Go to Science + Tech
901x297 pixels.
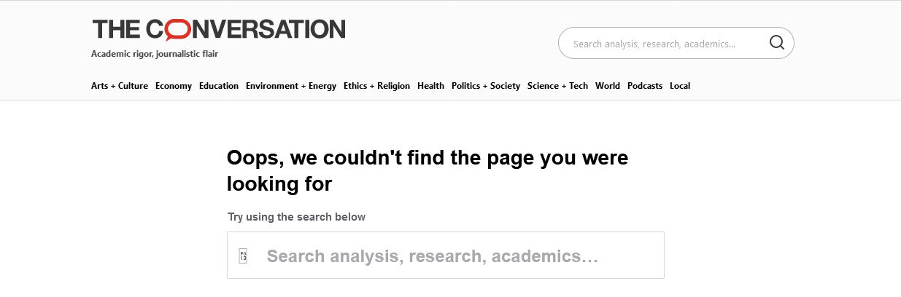click(x=557, y=86)
